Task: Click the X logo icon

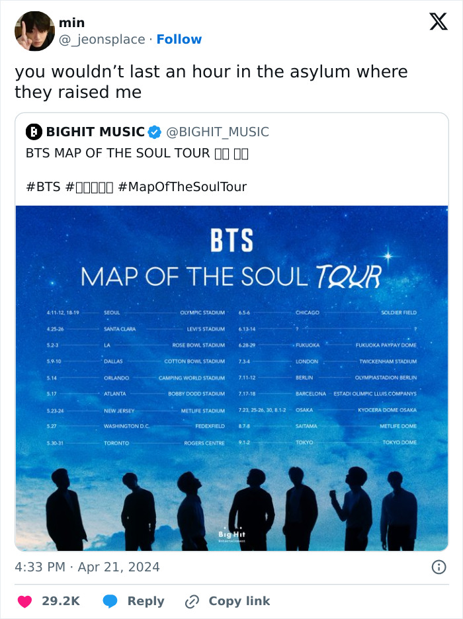Action: coord(438,22)
